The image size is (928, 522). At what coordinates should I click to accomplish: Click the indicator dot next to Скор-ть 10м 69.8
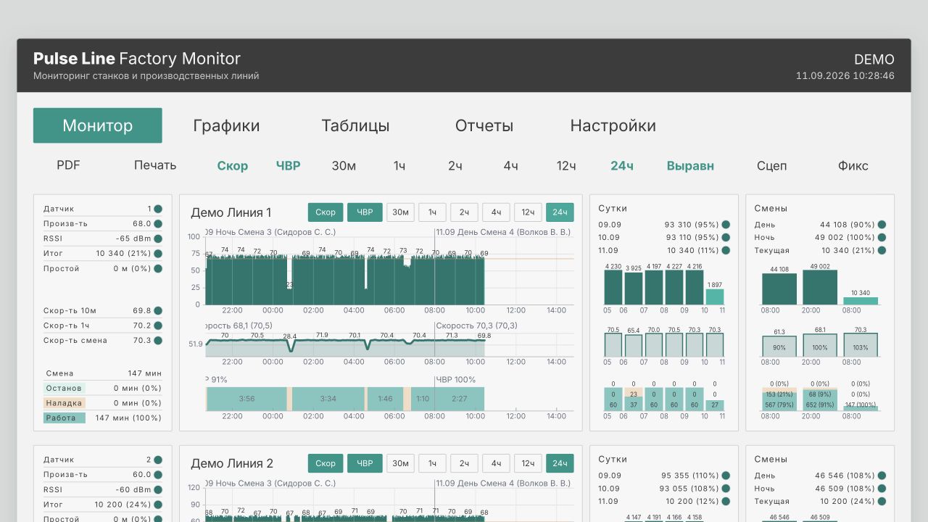point(158,311)
